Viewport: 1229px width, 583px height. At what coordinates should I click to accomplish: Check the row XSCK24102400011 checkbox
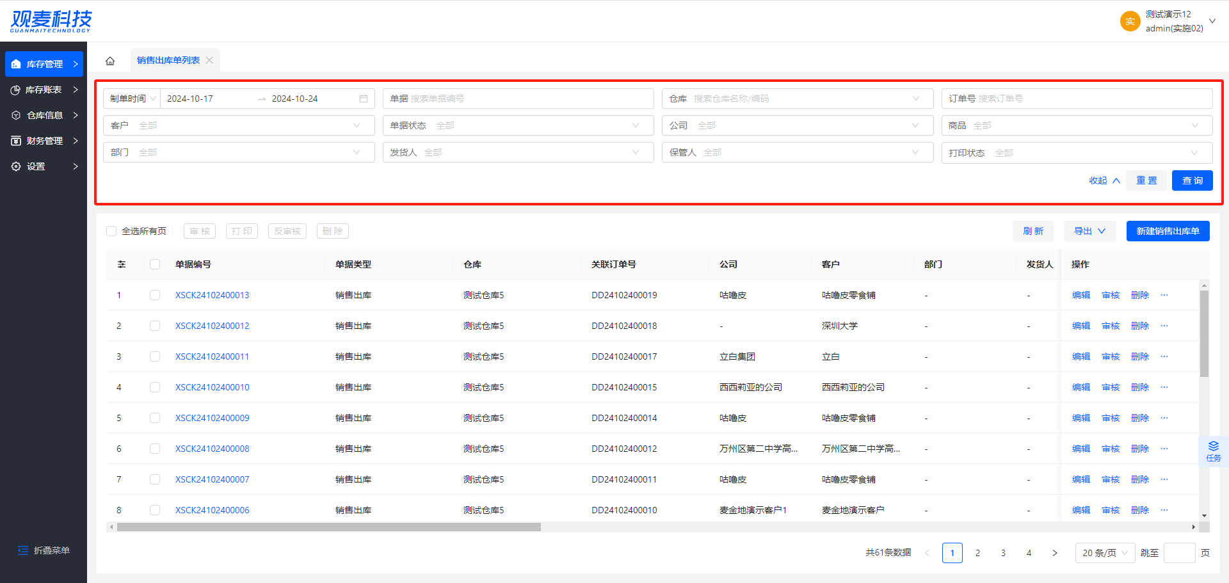[x=155, y=356]
